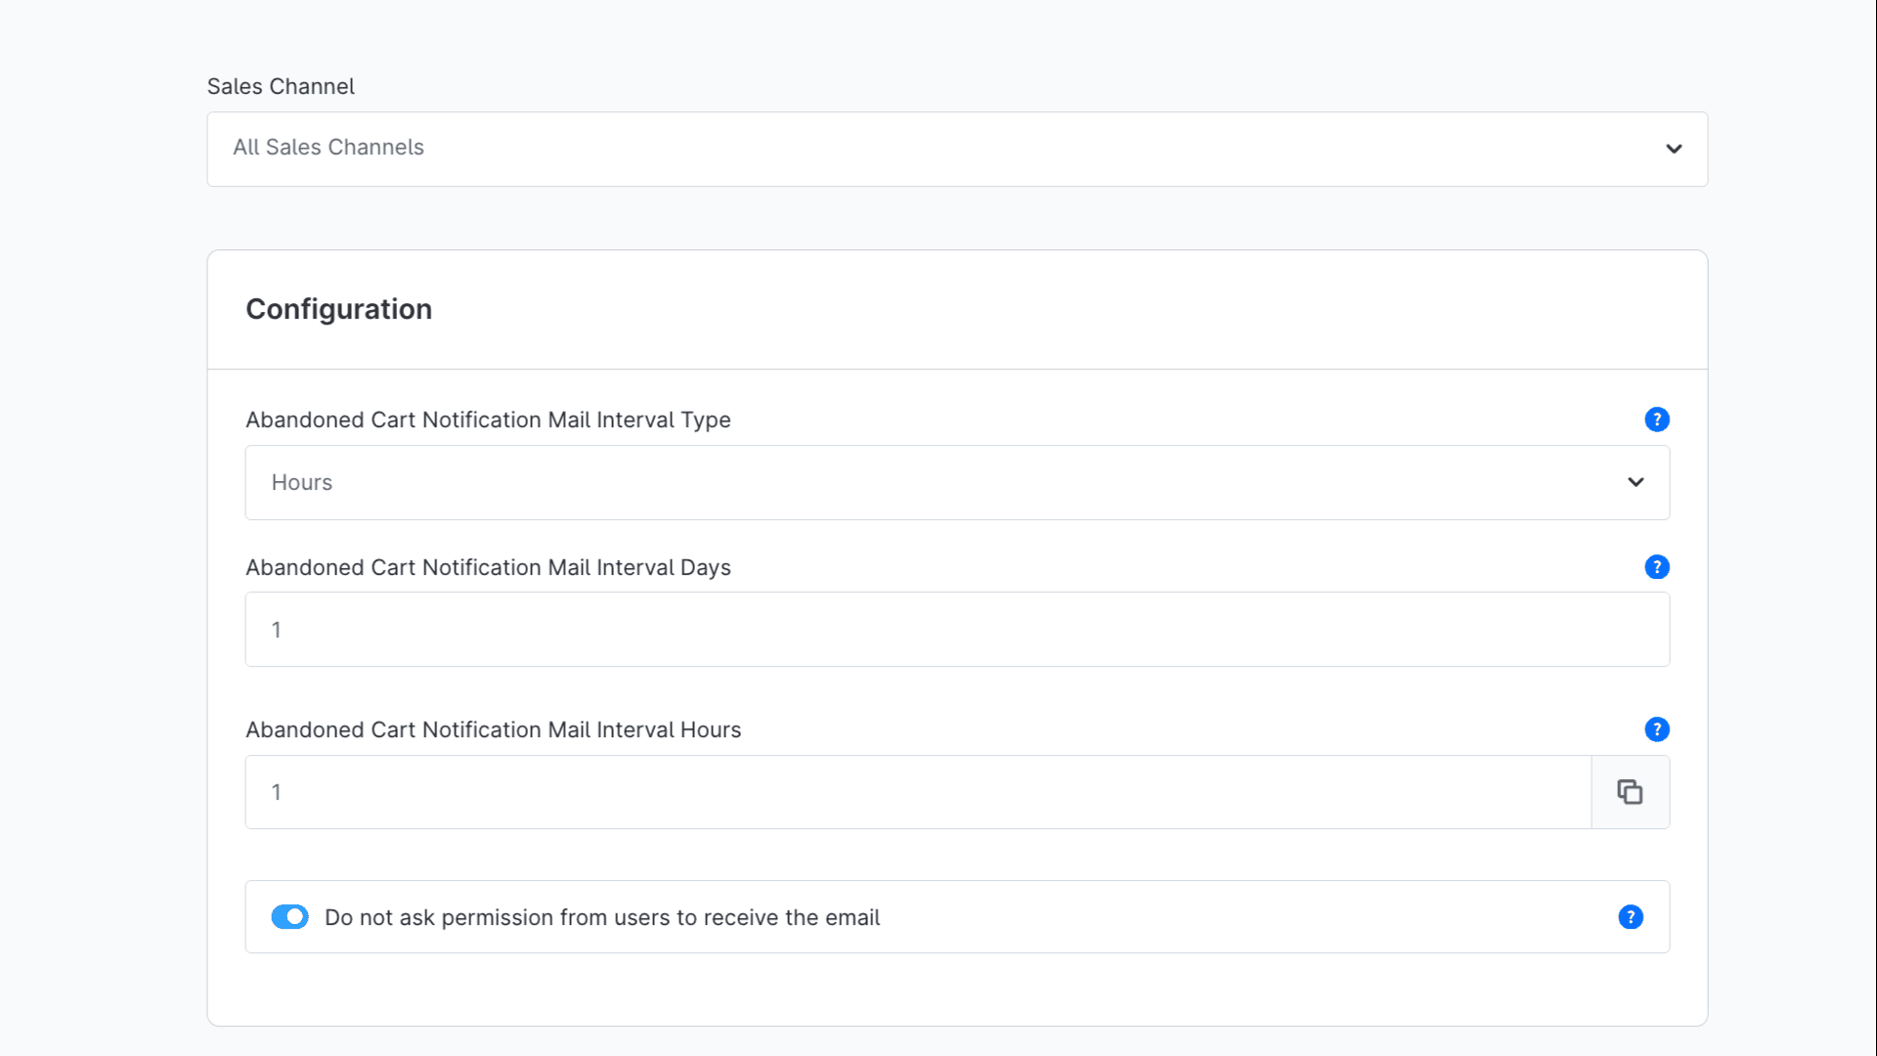1877x1056 pixels.
Task: Click the help icon beside Mail Interval Days
Action: pos(1656,566)
